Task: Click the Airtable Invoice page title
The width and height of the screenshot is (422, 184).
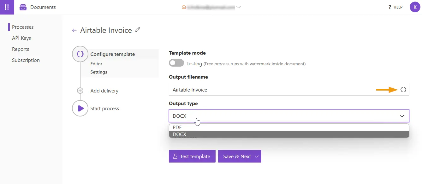Action: (106, 30)
